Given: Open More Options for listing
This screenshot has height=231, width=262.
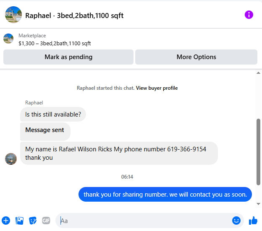Looking at the screenshot, I should 196,57.
